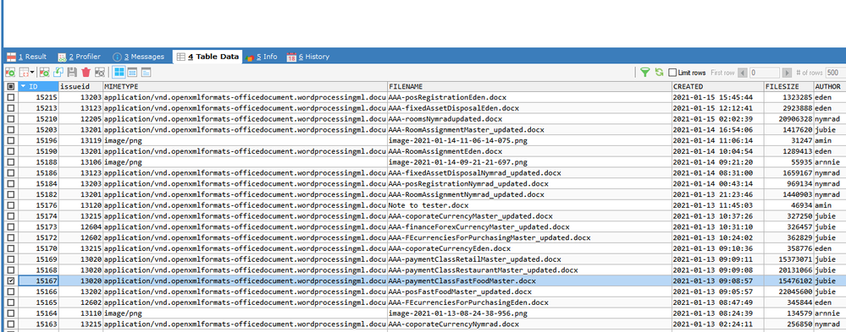Select cell AAA-paymentClassFastFoodMaster.docx
The width and height of the screenshot is (846, 332).
point(529,280)
